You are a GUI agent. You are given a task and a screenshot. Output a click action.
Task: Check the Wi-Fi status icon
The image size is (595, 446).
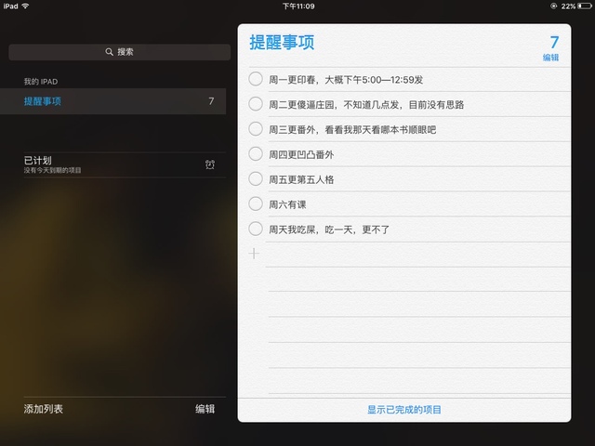tap(25, 6)
